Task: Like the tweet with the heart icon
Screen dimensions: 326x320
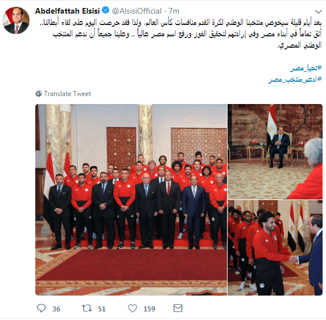Action: [133, 308]
